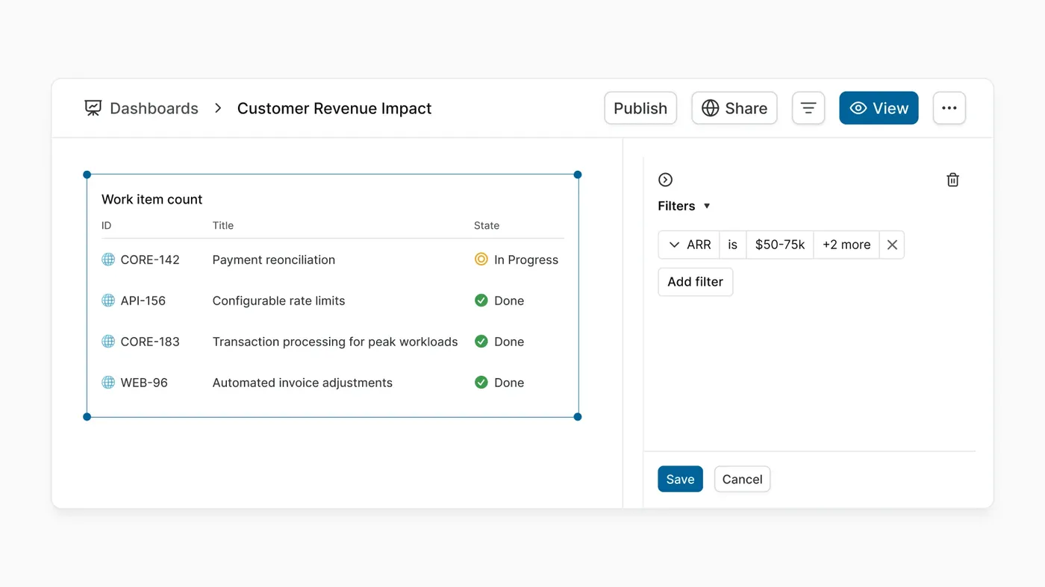Select the 'Configurable rate limits' title
The height and width of the screenshot is (587, 1045).
(x=279, y=301)
